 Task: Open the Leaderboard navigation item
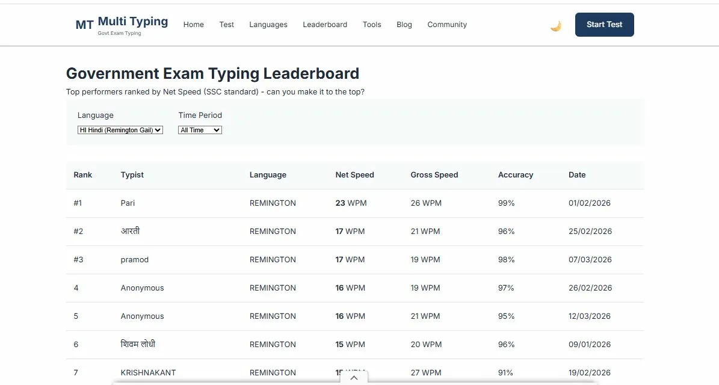click(325, 25)
